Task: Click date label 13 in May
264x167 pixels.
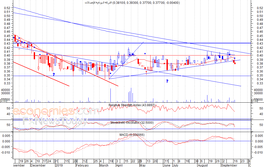Action: [x=148, y=161]
